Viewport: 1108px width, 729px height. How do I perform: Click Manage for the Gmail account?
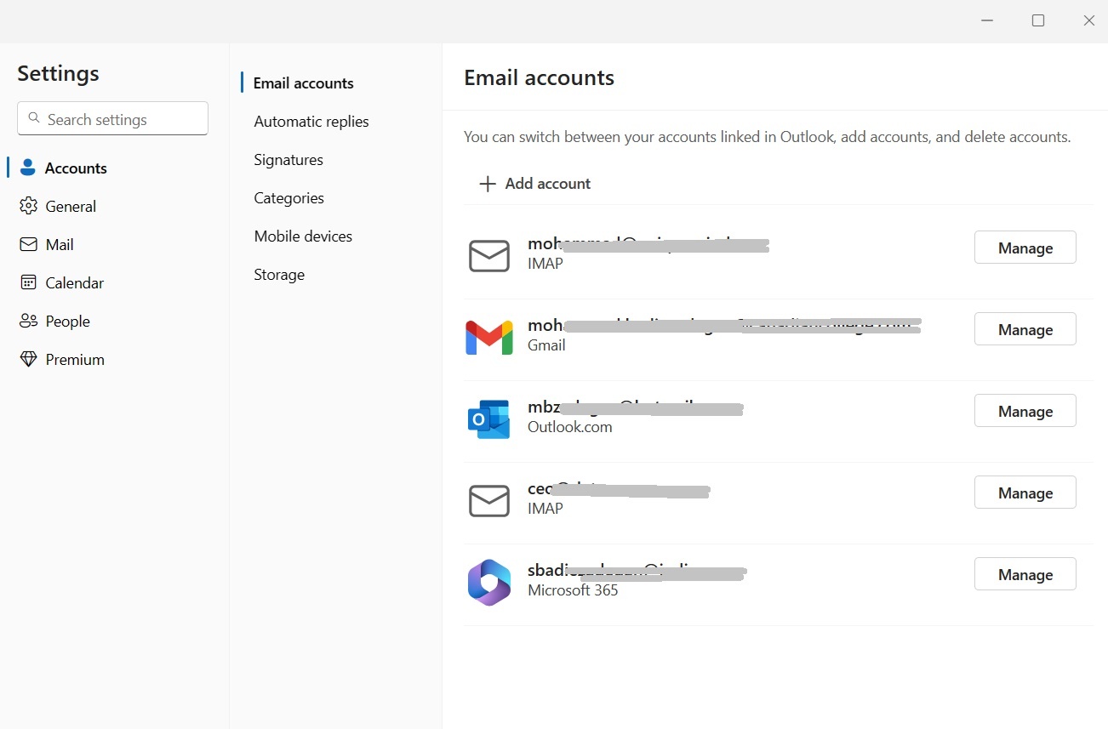[x=1025, y=329]
